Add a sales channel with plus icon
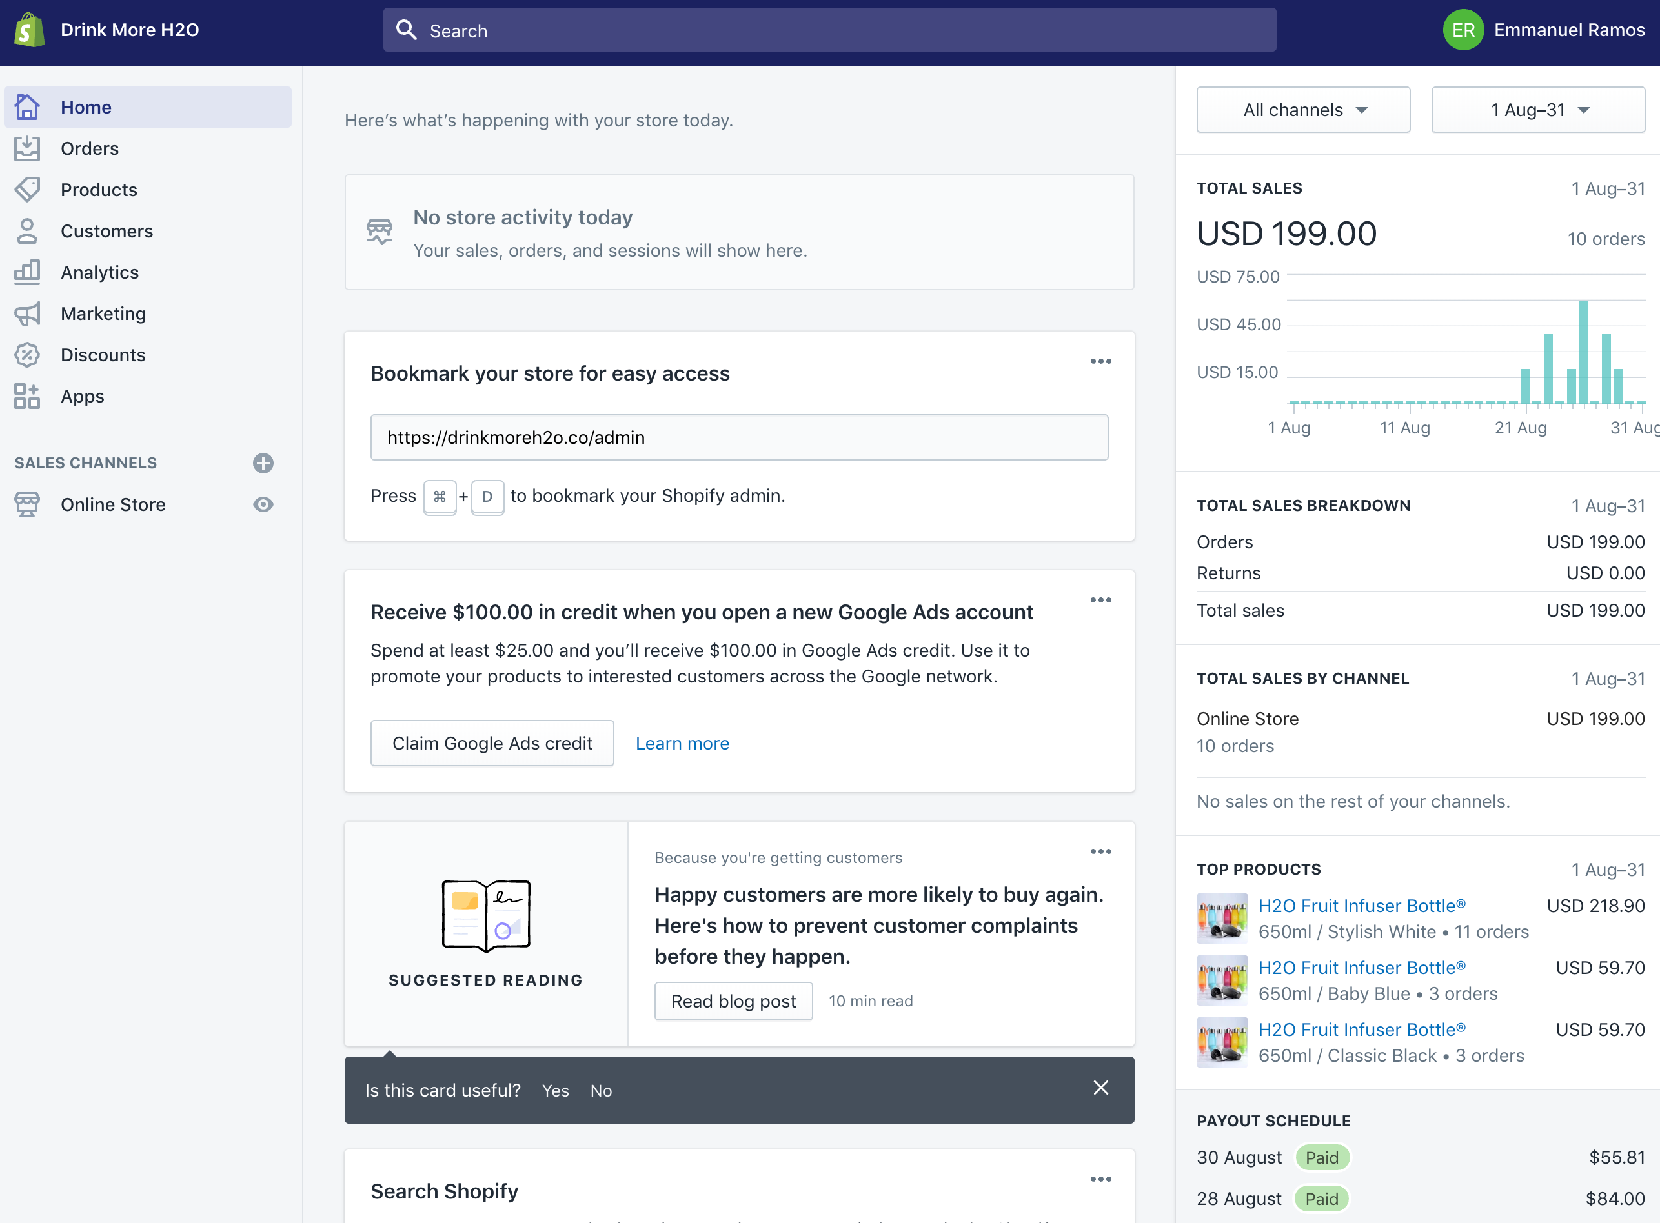This screenshot has width=1660, height=1223. point(263,463)
